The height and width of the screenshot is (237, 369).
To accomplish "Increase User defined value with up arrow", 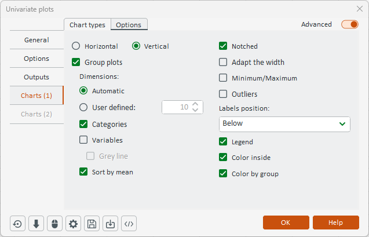I will click(x=195, y=104).
